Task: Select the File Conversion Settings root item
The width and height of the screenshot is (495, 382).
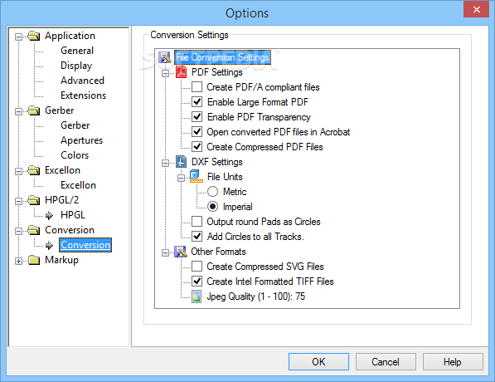Action: [222, 57]
